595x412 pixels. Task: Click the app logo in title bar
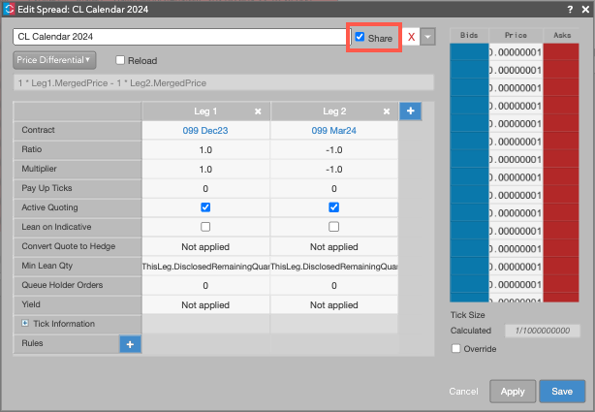pyautogui.click(x=9, y=9)
